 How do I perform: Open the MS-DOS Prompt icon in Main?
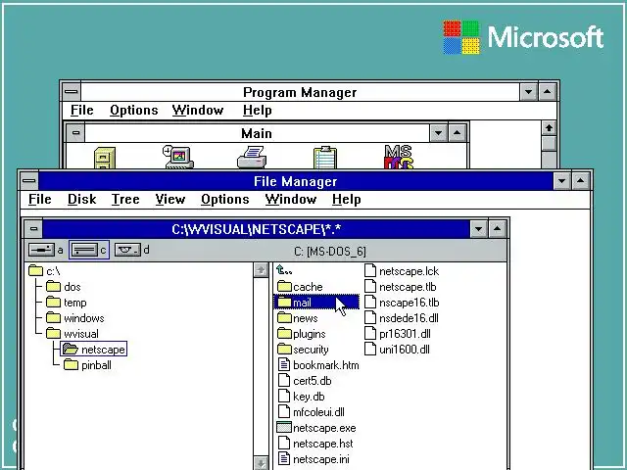(399, 157)
